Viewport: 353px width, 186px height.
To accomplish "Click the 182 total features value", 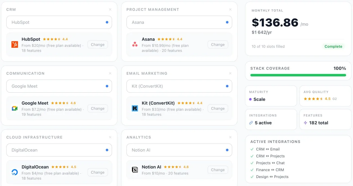I will pyautogui.click(x=319, y=123).
